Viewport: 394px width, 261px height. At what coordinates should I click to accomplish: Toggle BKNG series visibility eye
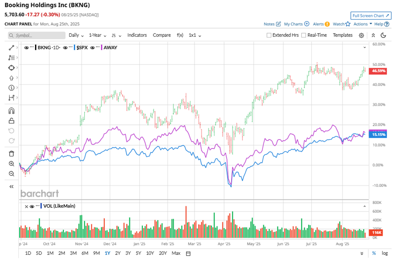coord(26,48)
